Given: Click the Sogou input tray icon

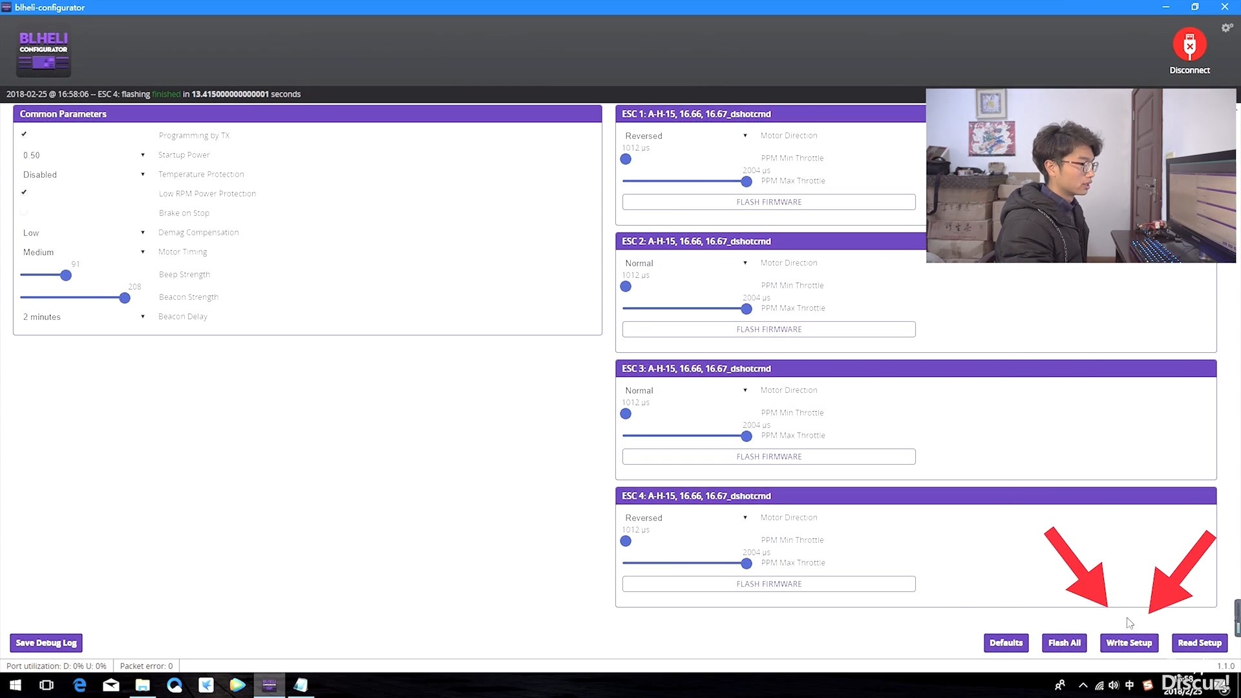Looking at the screenshot, I should point(1148,685).
